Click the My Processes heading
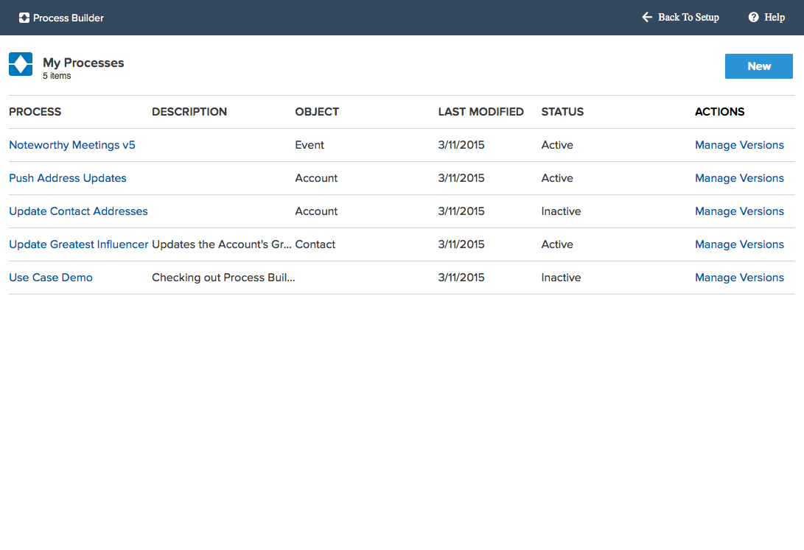Viewport: 804px width, 550px height. (83, 63)
